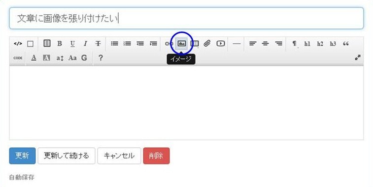Click the image insert icon
Viewport: 373px width, 187px height.
182,44
